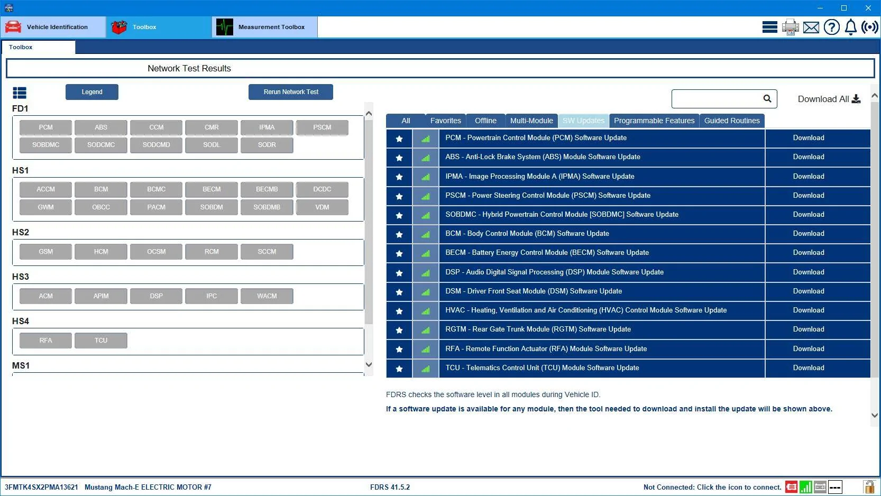
Task: Select the Favorites filter tab
Action: [446, 121]
